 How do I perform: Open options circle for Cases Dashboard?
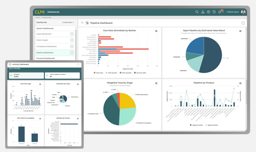(x=72, y=34)
